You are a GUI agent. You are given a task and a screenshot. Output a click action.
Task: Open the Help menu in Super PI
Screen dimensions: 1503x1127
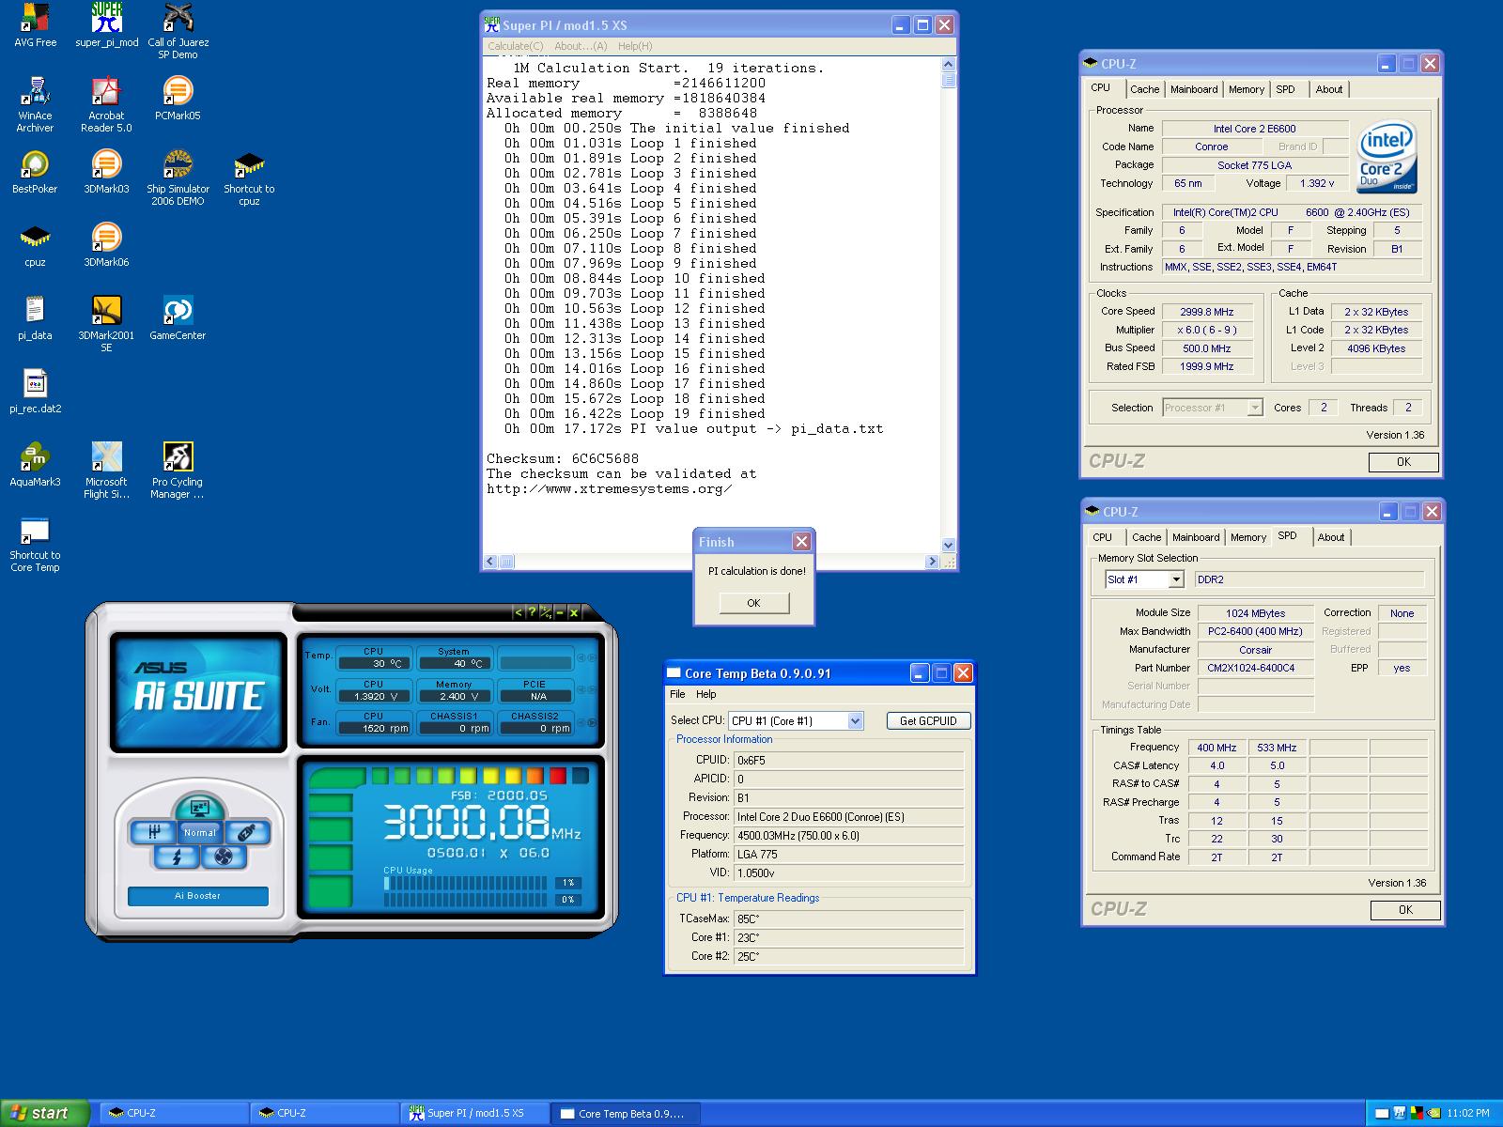[635, 46]
